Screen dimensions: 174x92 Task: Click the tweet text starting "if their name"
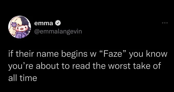(88, 66)
